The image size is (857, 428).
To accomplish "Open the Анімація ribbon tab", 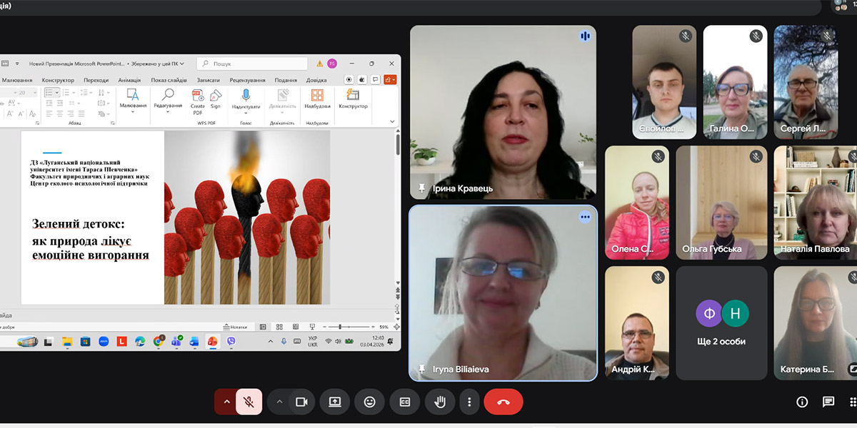I will click(x=129, y=81).
